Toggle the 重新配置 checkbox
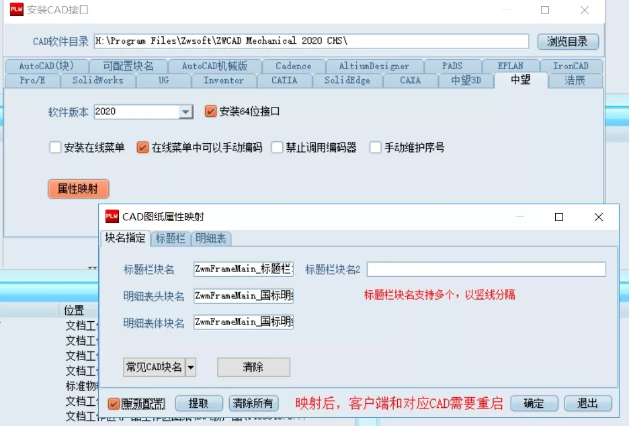 (114, 404)
